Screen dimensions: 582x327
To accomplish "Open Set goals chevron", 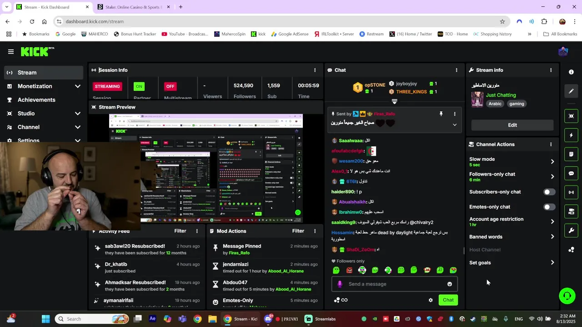I will coord(552,263).
